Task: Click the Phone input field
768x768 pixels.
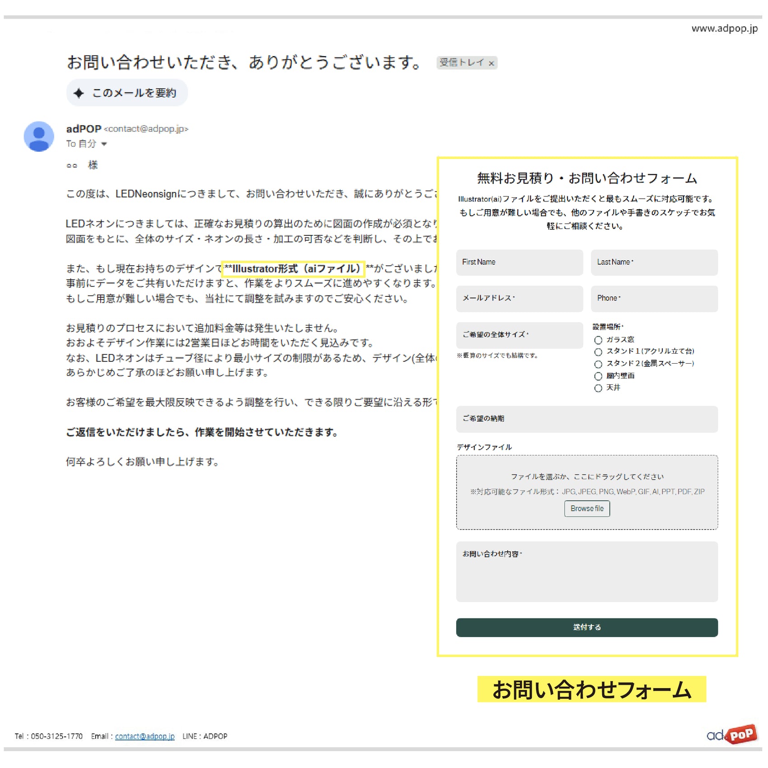Action: tap(654, 299)
